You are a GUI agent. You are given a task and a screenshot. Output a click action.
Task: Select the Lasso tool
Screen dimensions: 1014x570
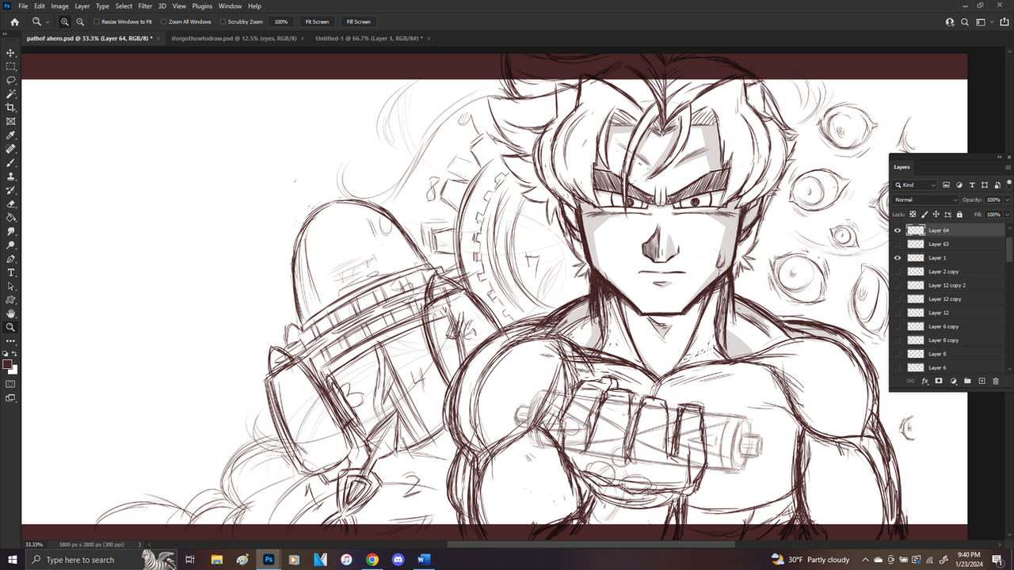click(10, 80)
